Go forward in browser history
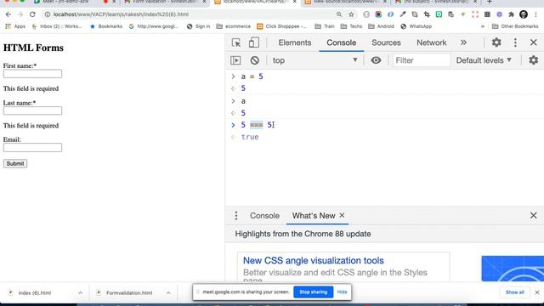 (20, 14)
